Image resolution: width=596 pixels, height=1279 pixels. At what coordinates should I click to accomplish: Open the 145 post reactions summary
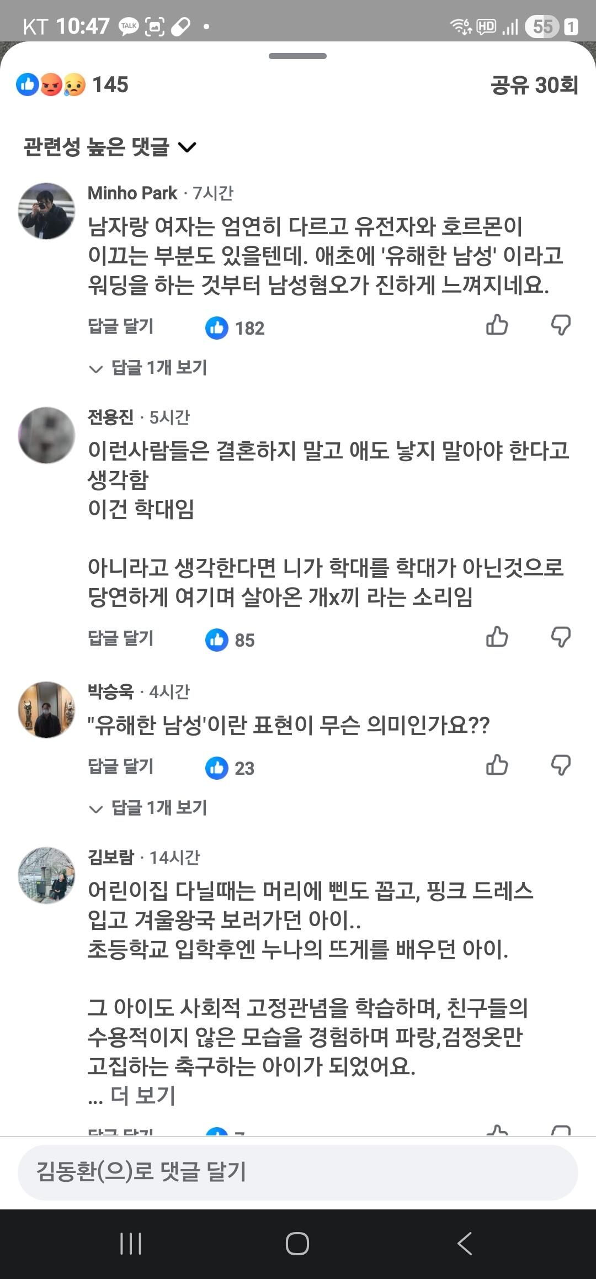(x=72, y=84)
